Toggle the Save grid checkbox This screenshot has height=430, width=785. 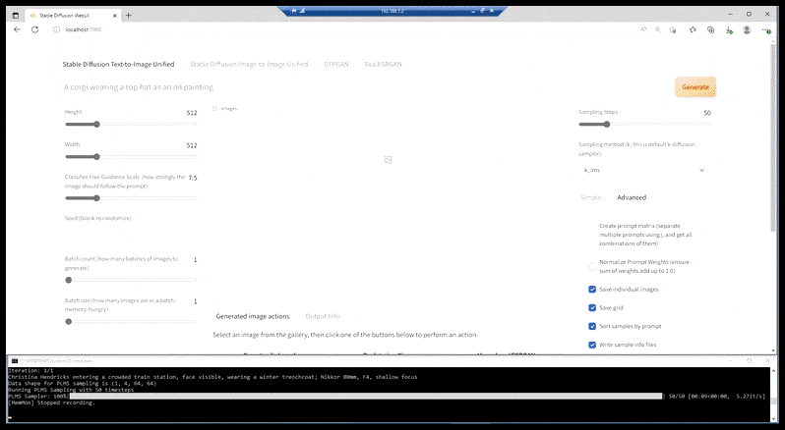tap(592, 308)
